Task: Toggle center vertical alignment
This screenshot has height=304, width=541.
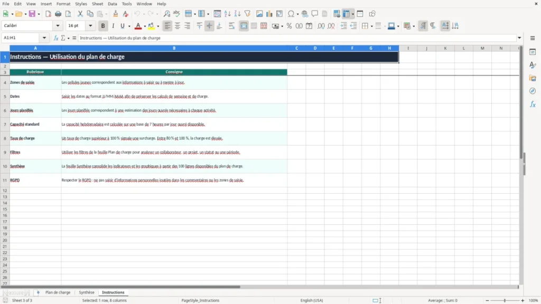Action: (209, 26)
